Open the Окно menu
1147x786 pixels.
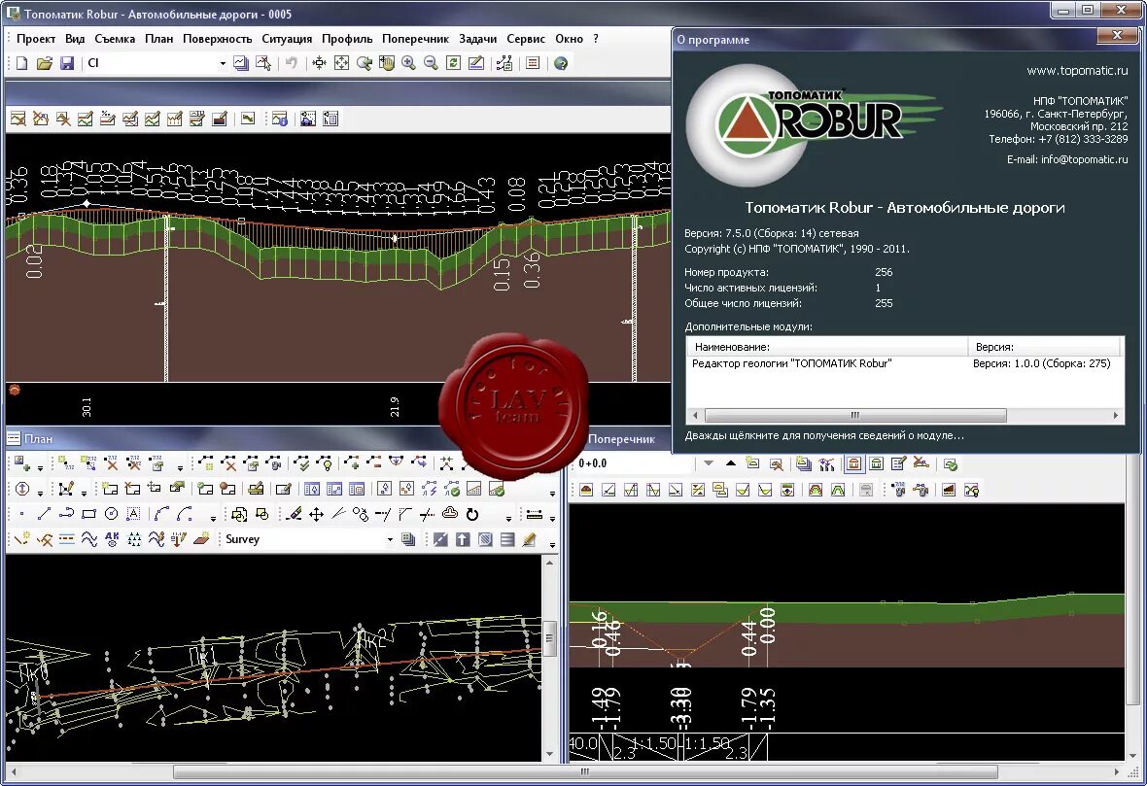click(569, 39)
